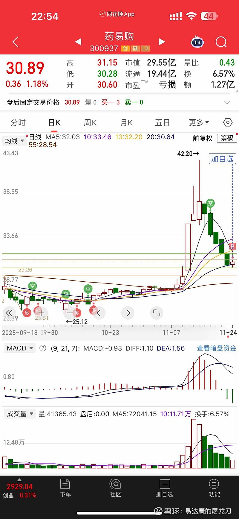Screen dimensions: 239x519
Task: Remove stock via 删自选 button
Action: point(165,488)
